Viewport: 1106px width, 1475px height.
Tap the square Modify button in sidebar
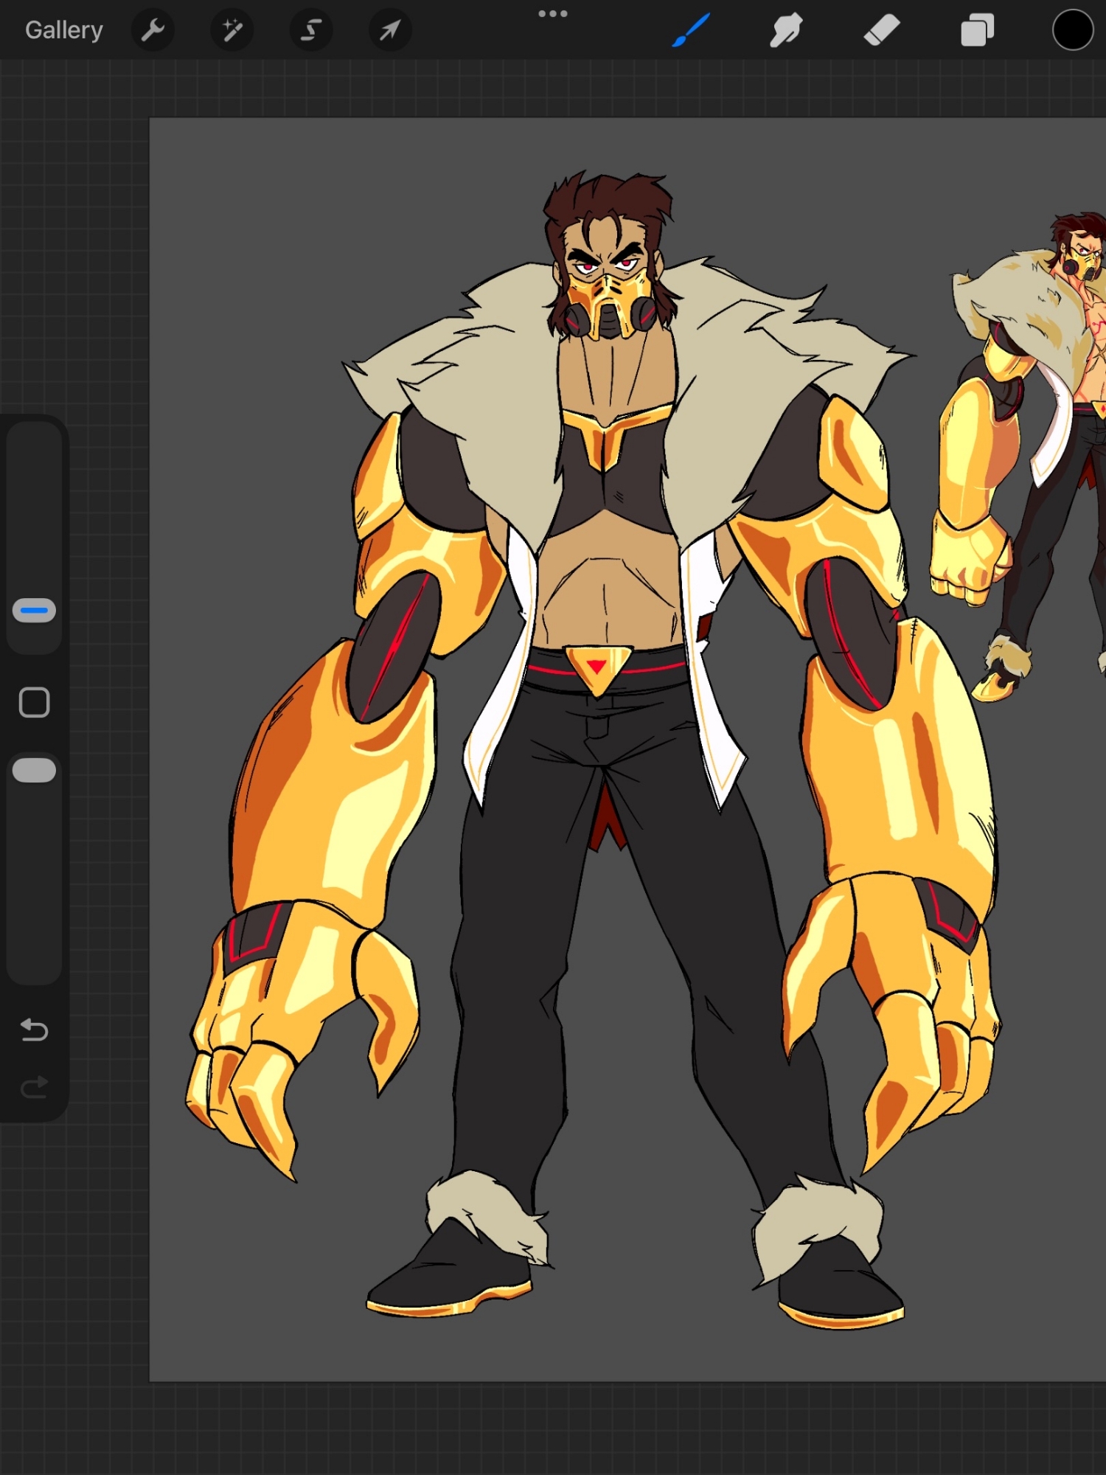click(35, 702)
